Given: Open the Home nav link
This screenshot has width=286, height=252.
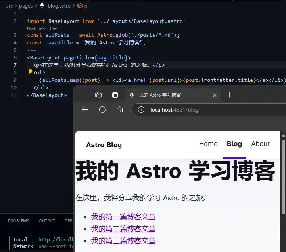Looking at the screenshot, I should tap(208, 144).
